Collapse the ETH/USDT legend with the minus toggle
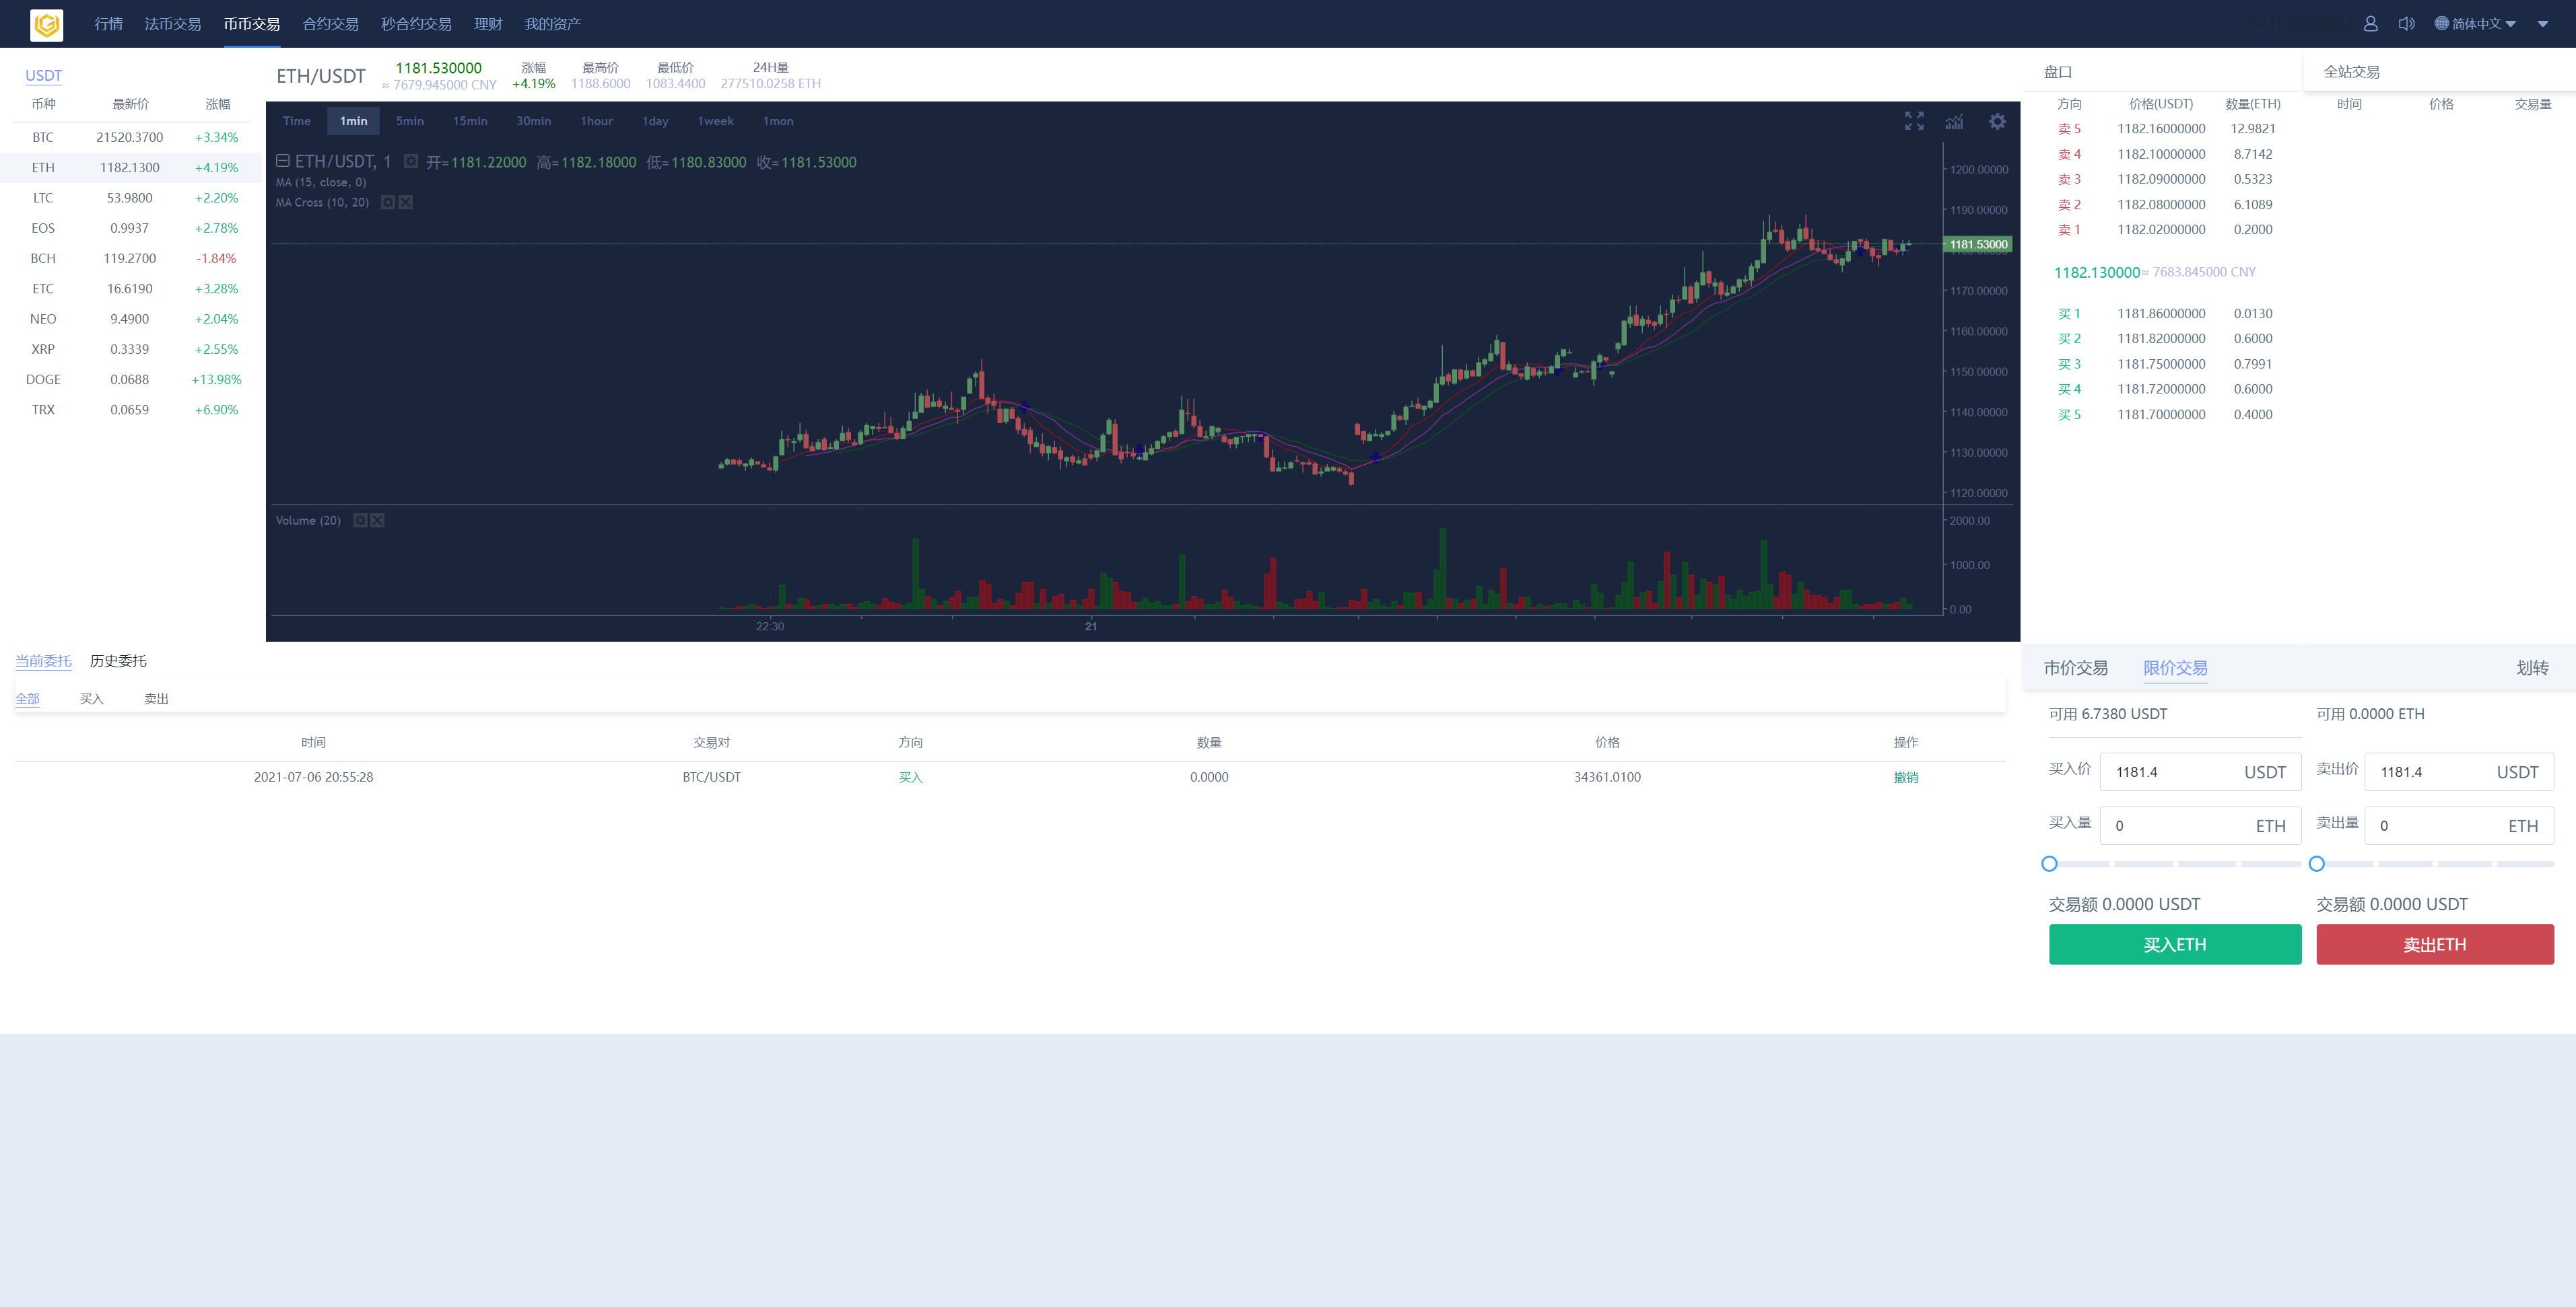This screenshot has width=2576, height=1307. (283, 161)
